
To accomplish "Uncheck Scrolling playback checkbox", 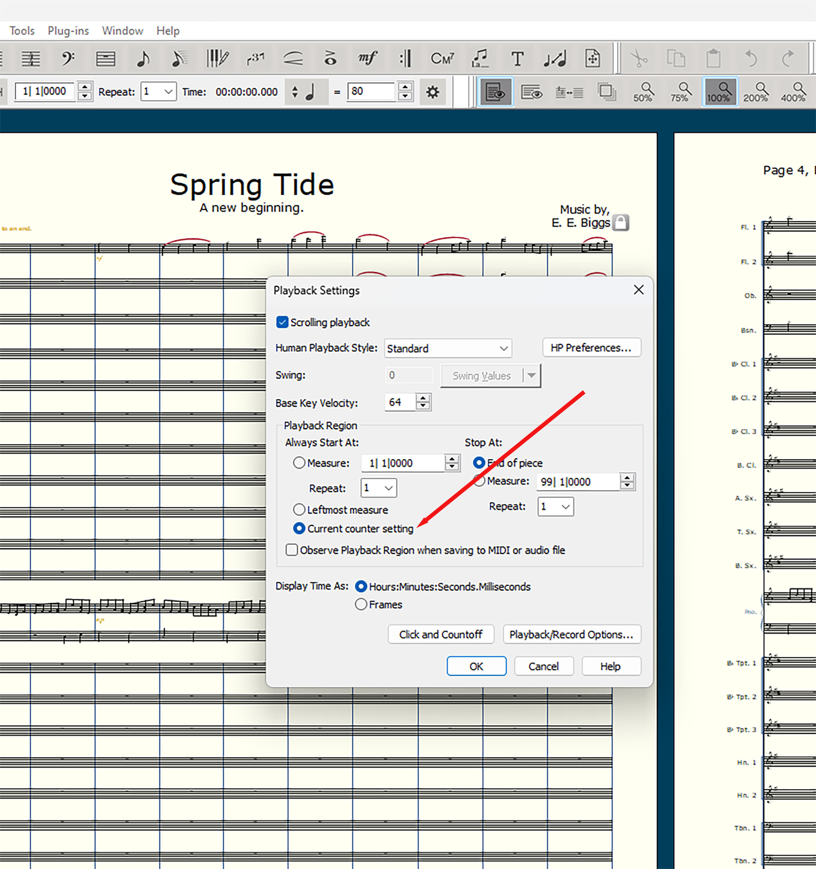I will tap(282, 322).
